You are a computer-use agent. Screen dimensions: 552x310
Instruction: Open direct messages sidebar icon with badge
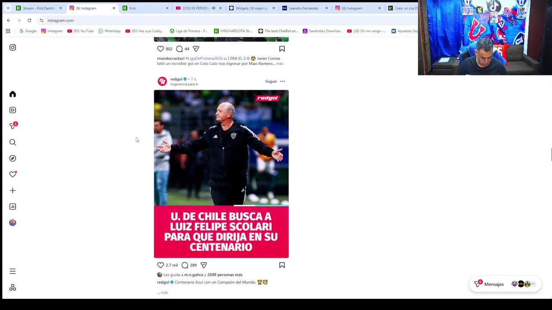[x=13, y=126]
